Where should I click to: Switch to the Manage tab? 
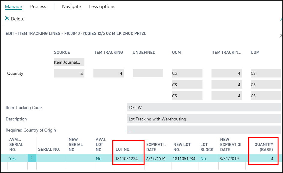point(13,6)
